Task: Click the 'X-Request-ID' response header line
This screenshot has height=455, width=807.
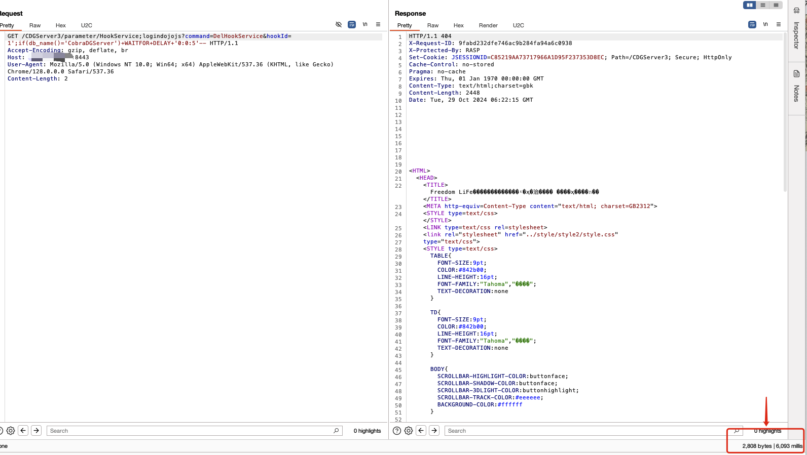Action: (490, 43)
